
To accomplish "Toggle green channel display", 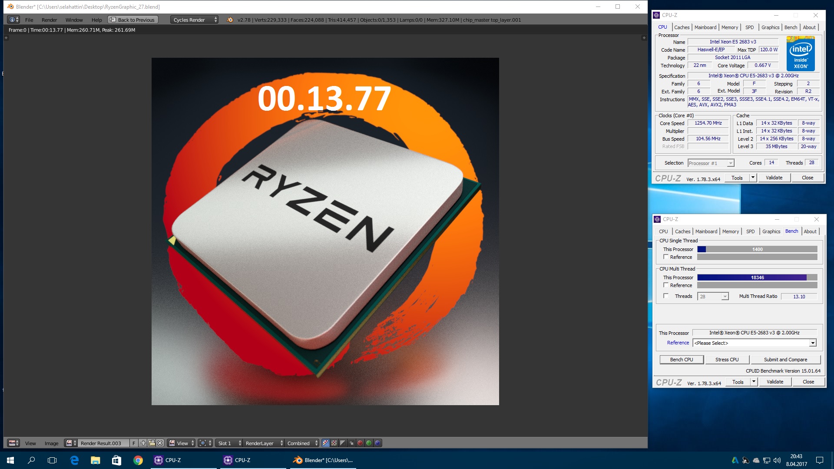I will [x=369, y=443].
